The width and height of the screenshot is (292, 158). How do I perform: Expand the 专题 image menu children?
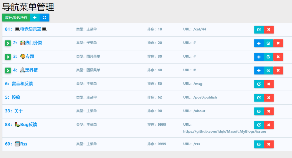[x=8, y=57]
